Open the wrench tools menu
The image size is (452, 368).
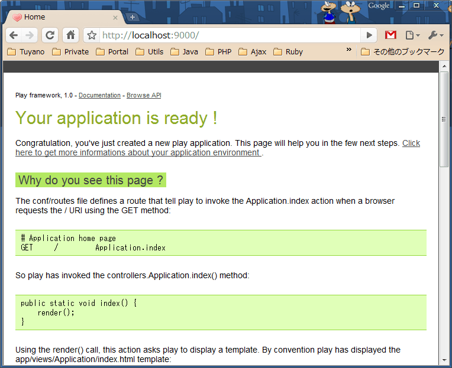pos(435,35)
